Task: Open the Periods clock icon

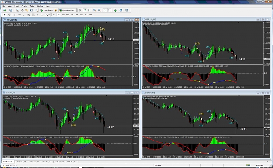Action: pos(121,10)
